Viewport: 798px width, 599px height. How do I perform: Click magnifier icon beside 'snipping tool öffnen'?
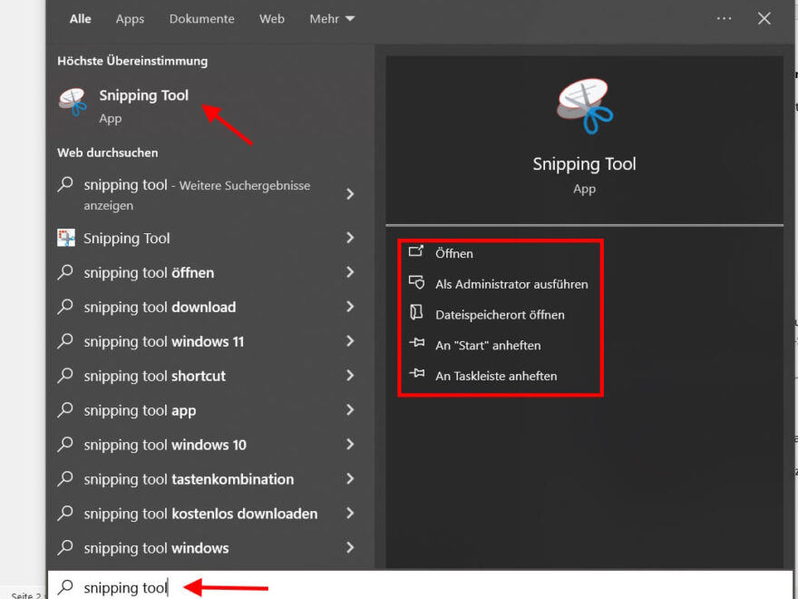[65, 272]
